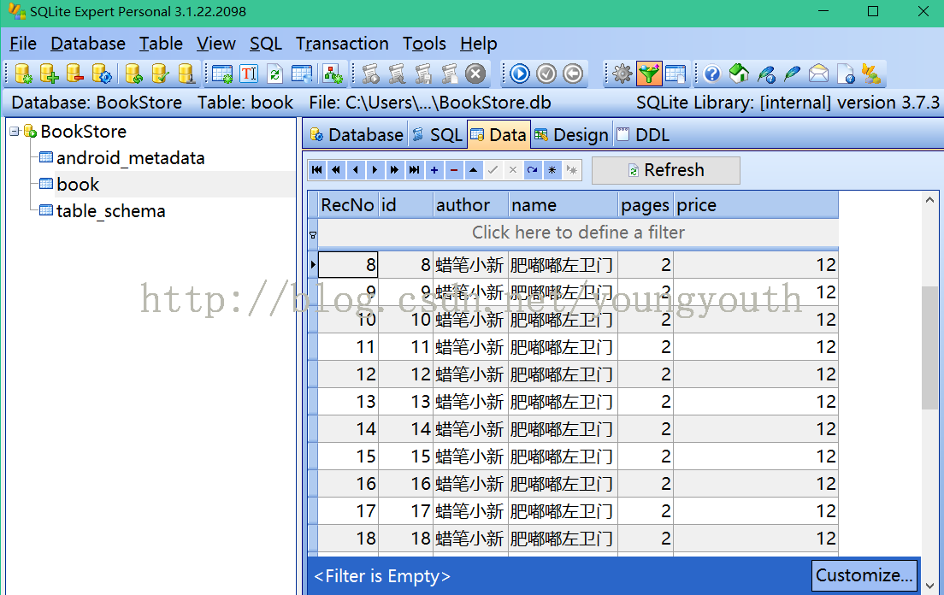944x595 pixels.
Task: Click the data grid vertical scrollbar thumb
Action: (929, 348)
